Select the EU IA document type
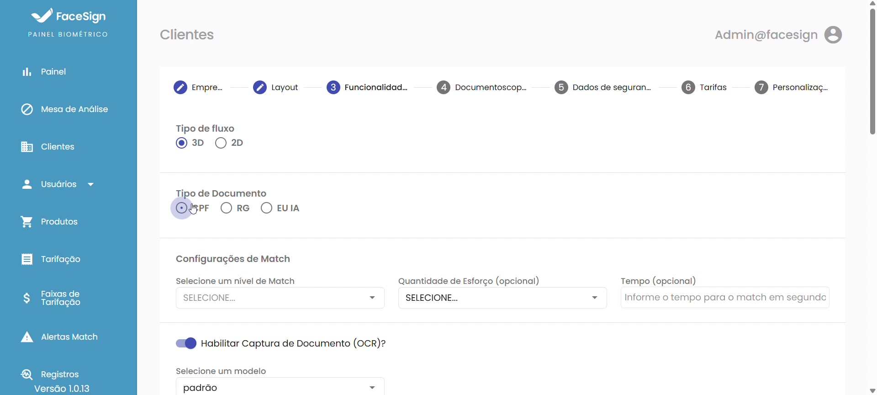The height and width of the screenshot is (395, 877). click(x=267, y=208)
